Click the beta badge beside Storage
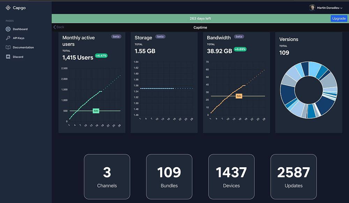 coord(160,36)
